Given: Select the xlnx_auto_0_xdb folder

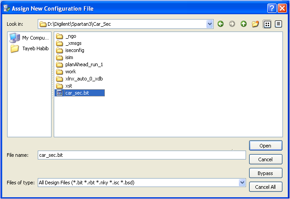Looking at the screenshot, I should coord(83,79).
